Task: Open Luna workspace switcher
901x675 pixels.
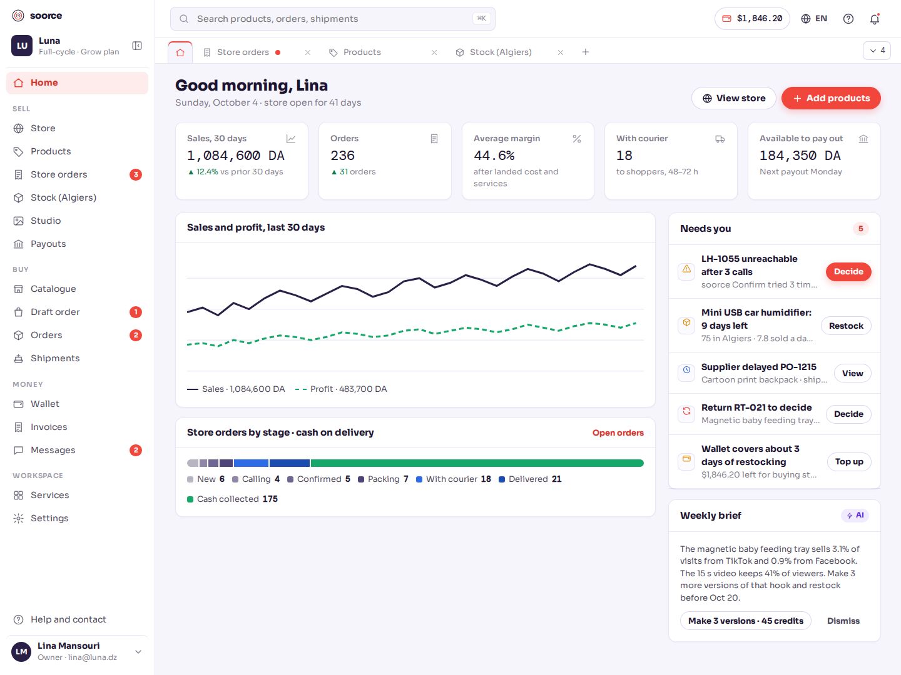Action: 67,46
